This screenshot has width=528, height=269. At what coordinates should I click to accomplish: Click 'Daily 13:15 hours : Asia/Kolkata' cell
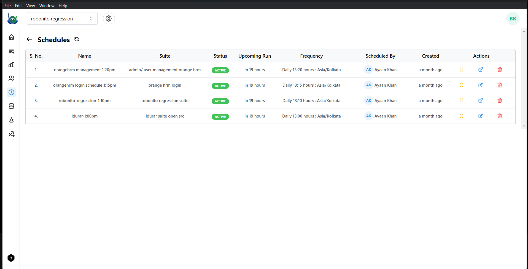[311, 85]
